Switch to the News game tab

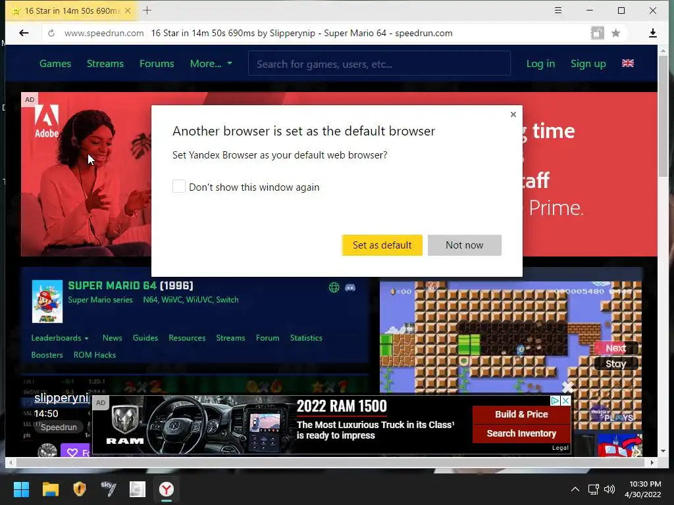pyautogui.click(x=112, y=338)
